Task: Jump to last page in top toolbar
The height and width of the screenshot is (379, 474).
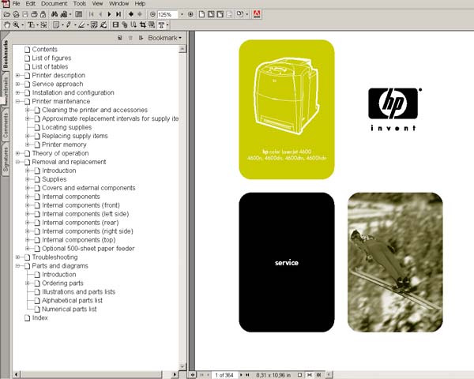Action: click(x=118, y=14)
